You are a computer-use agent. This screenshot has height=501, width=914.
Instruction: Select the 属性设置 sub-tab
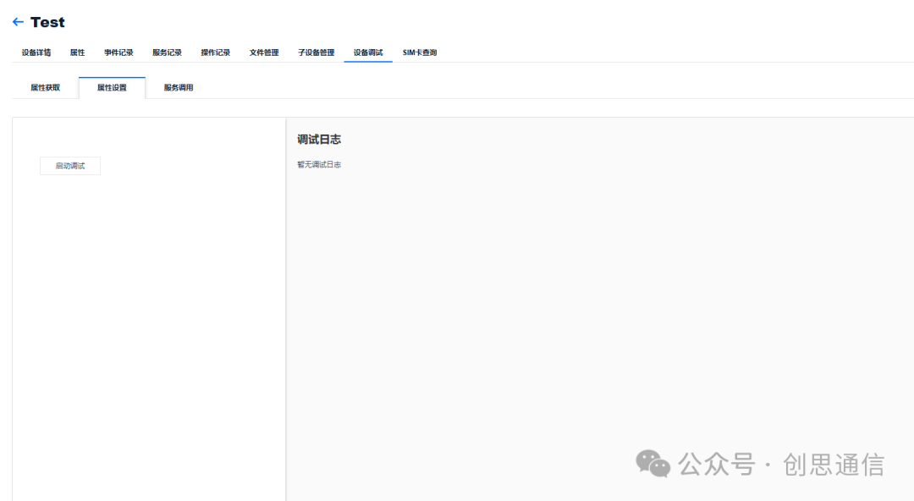coord(112,87)
